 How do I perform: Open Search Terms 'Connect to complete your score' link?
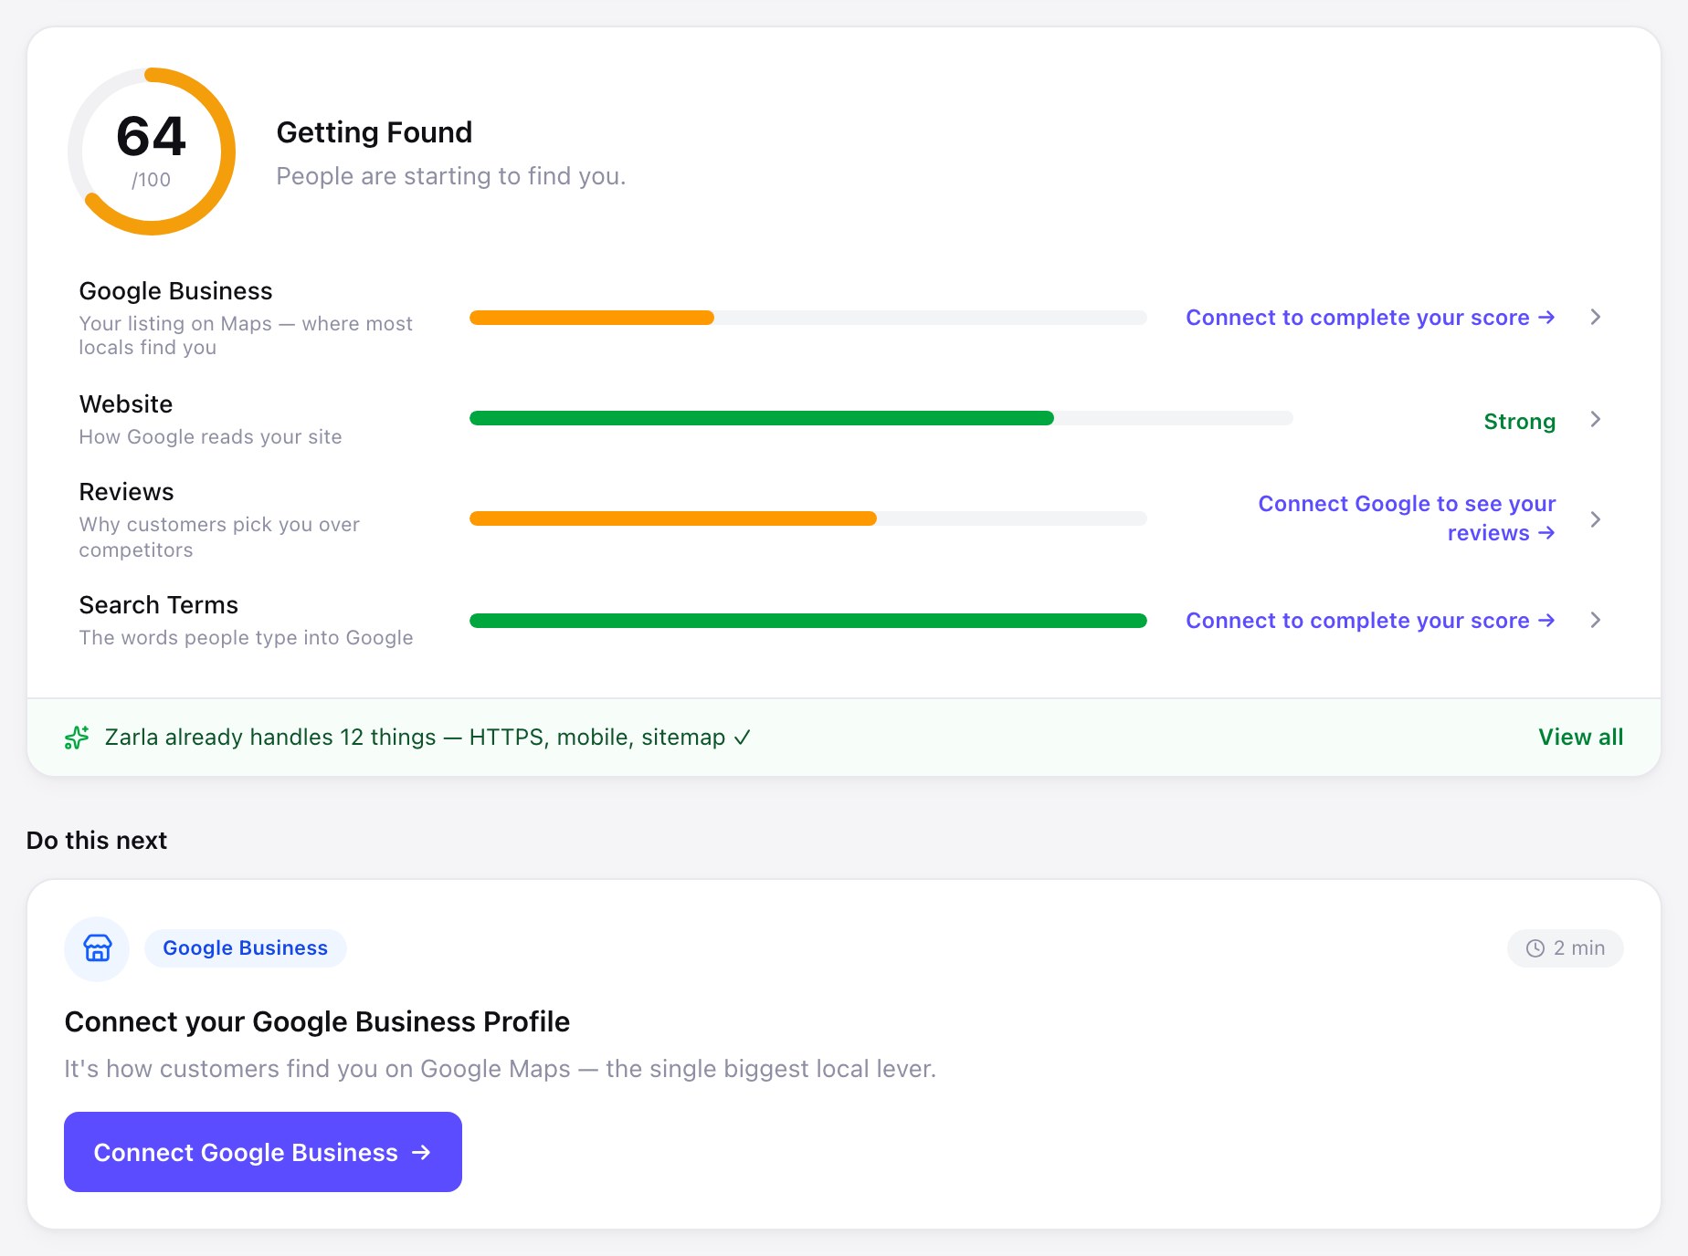pyautogui.click(x=1370, y=621)
